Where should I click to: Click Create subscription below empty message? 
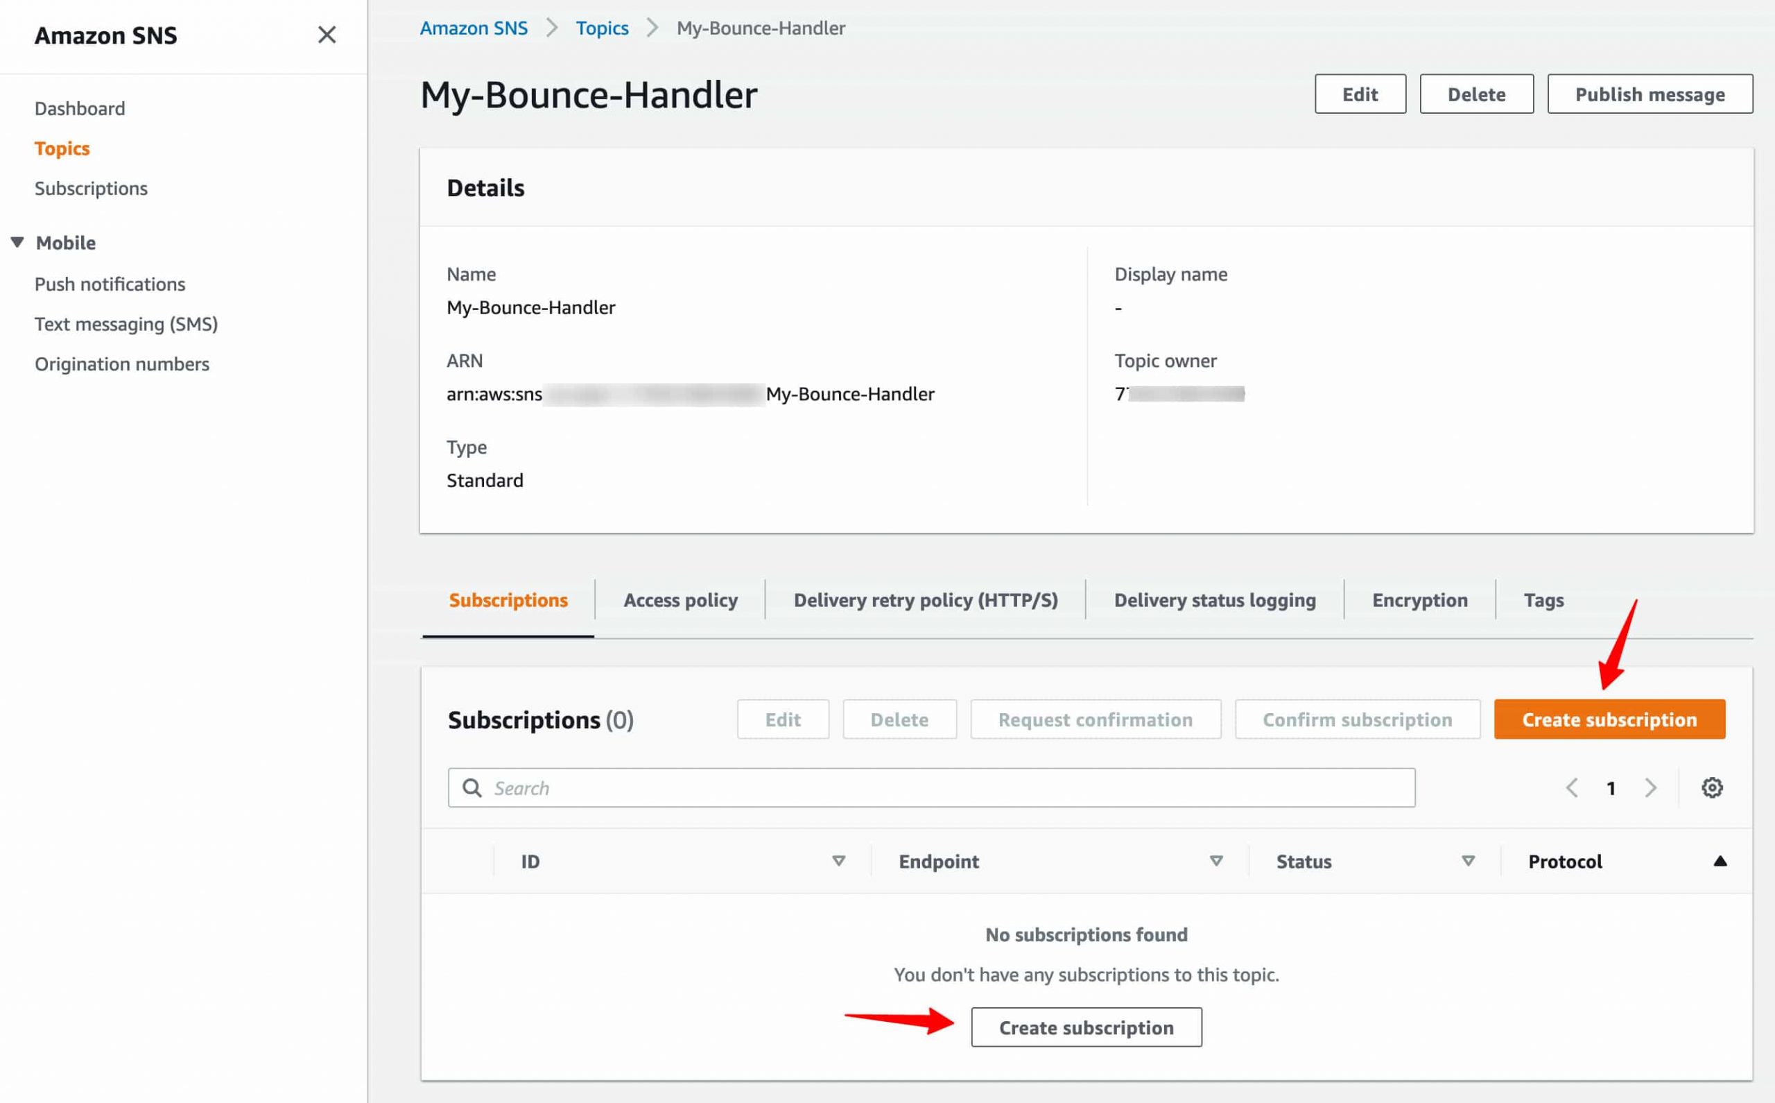[1086, 1027]
